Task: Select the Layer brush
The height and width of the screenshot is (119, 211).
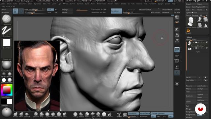Action: tap(92, 115)
